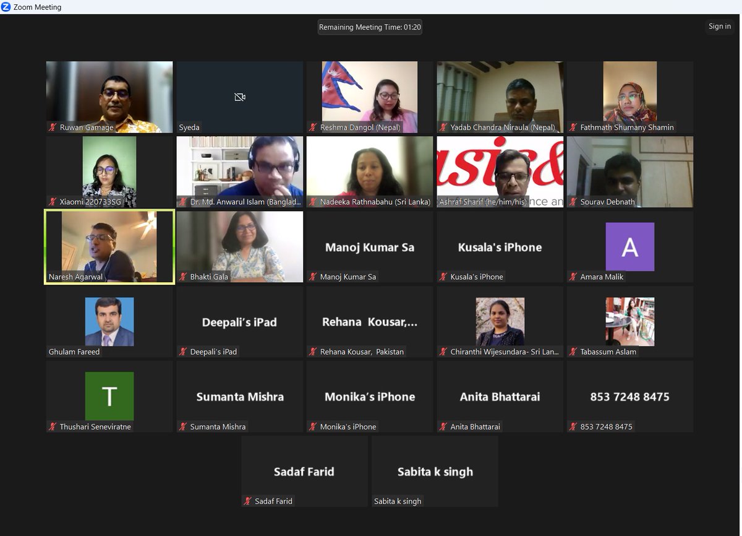The image size is (742, 536).
Task: Click Thushari Seneviratne's green 'T' avatar
Action: tap(109, 396)
